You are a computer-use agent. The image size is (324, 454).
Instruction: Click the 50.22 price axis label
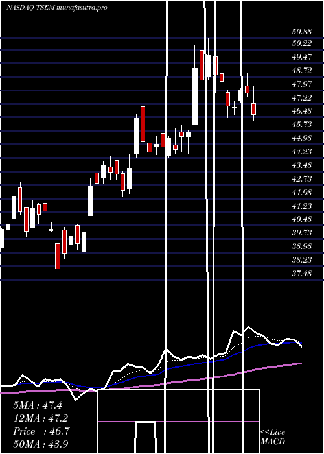pos(302,43)
